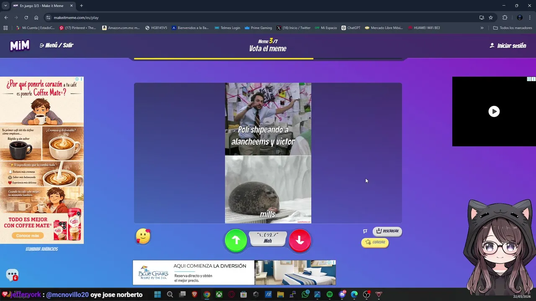Click Iniciar sesión
Image resolution: width=536 pixels, height=301 pixels.
click(508, 46)
